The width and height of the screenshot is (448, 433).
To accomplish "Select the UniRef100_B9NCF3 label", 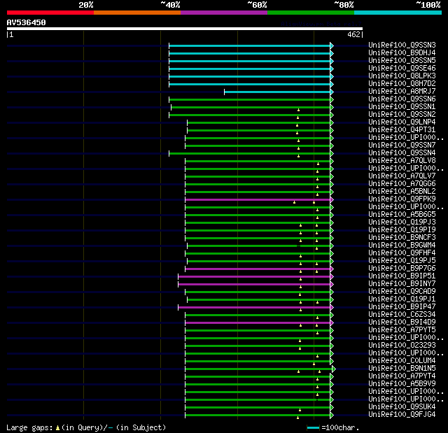I will 402,238.
